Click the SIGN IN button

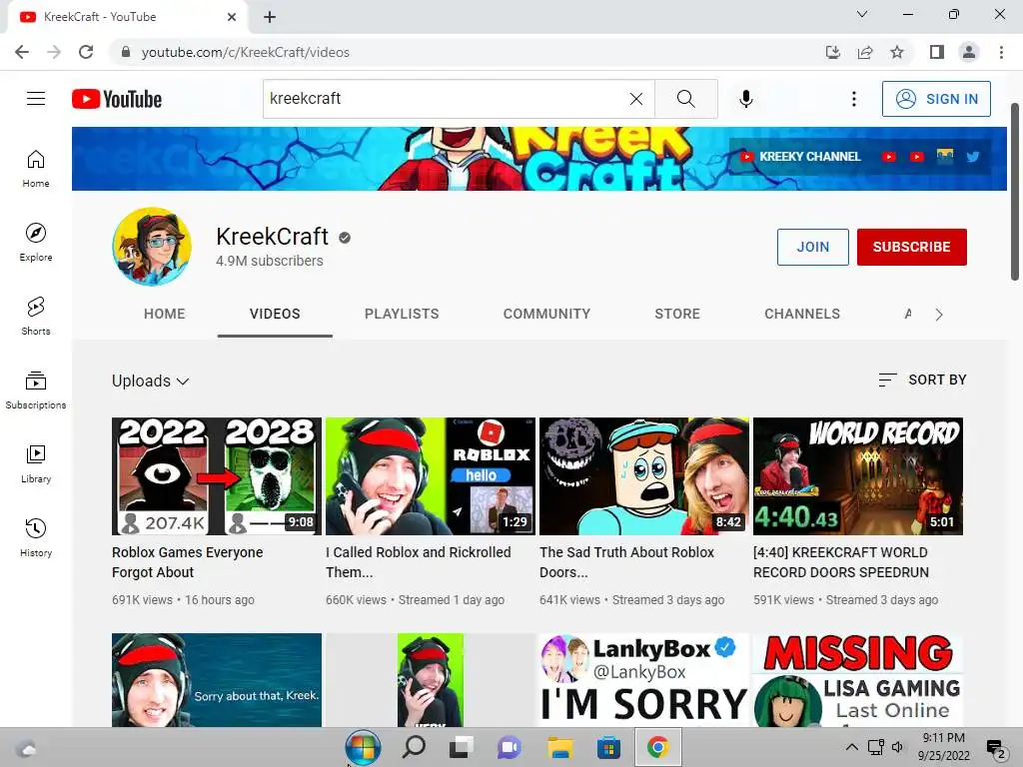(x=936, y=99)
